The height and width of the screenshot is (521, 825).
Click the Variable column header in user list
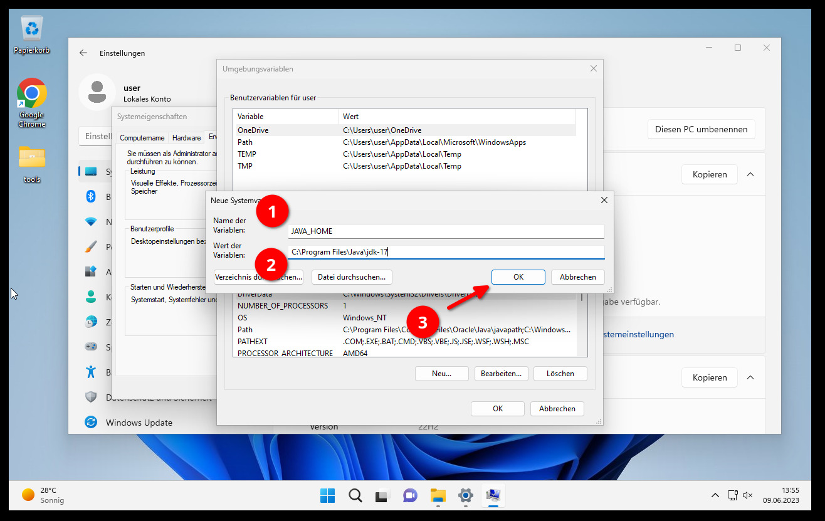click(x=286, y=117)
